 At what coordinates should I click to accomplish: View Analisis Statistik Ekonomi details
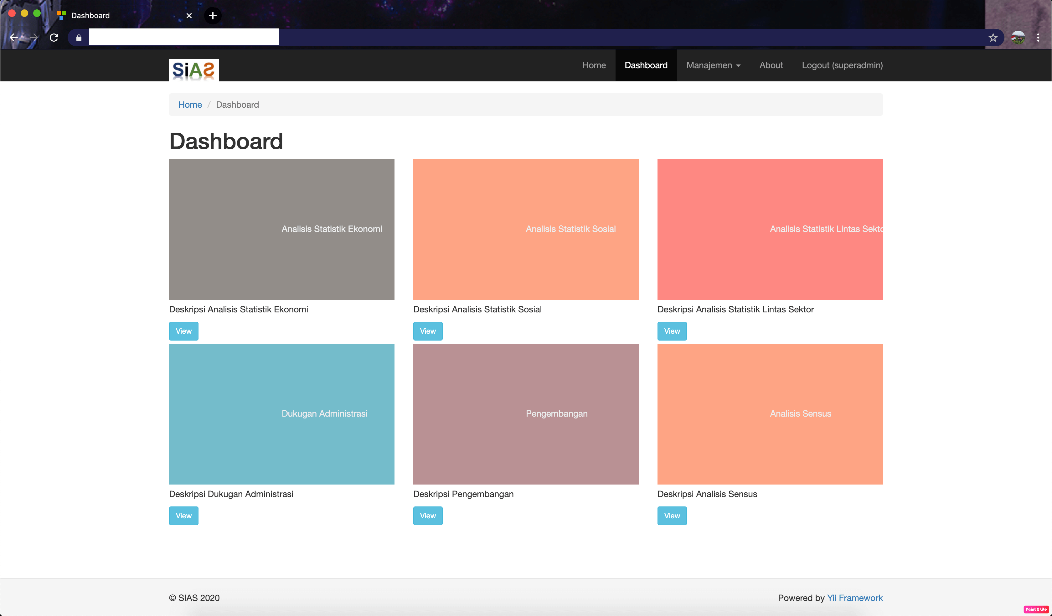184,331
